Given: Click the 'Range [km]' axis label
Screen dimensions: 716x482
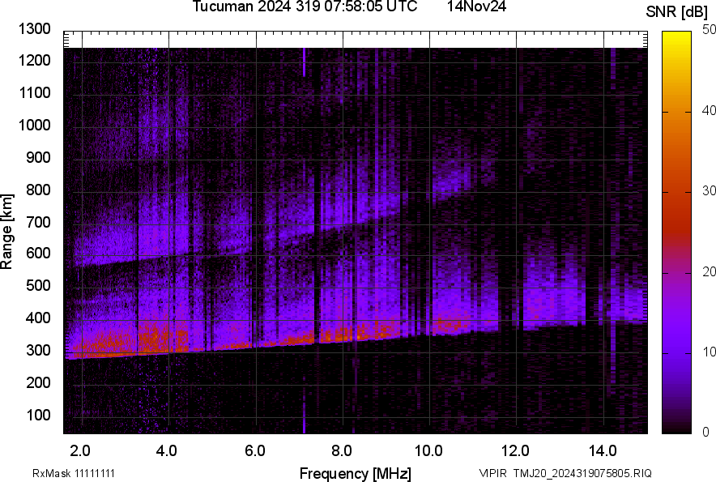Looking at the screenshot, I should pos(6,232).
